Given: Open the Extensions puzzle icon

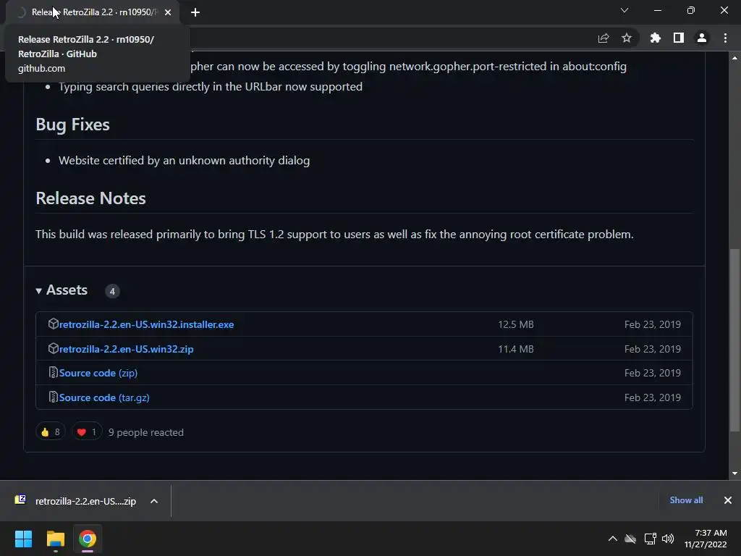Looking at the screenshot, I should point(656,38).
